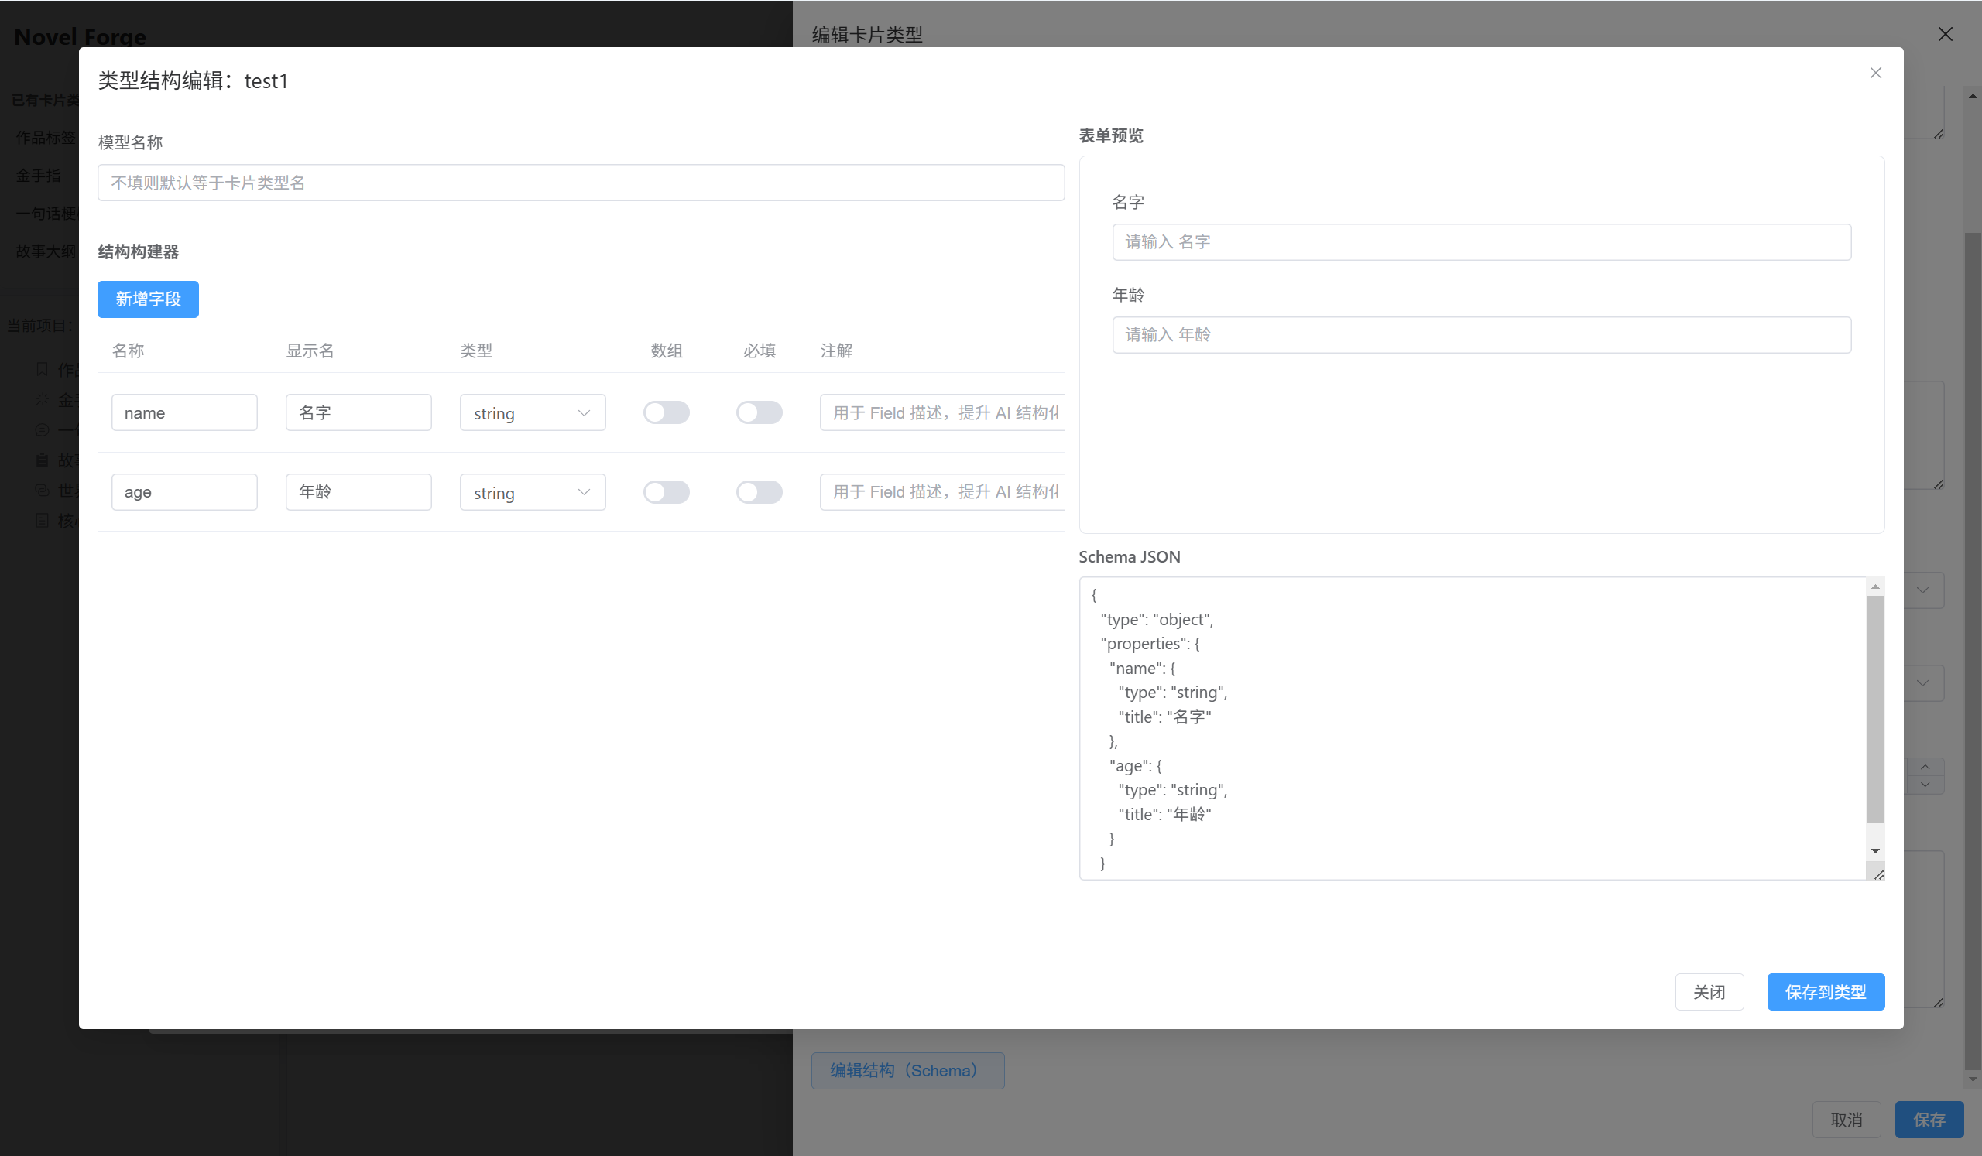The width and height of the screenshot is (1982, 1156).
Task: Close the 类型结构编辑 dialog with X icon
Action: tap(1875, 73)
